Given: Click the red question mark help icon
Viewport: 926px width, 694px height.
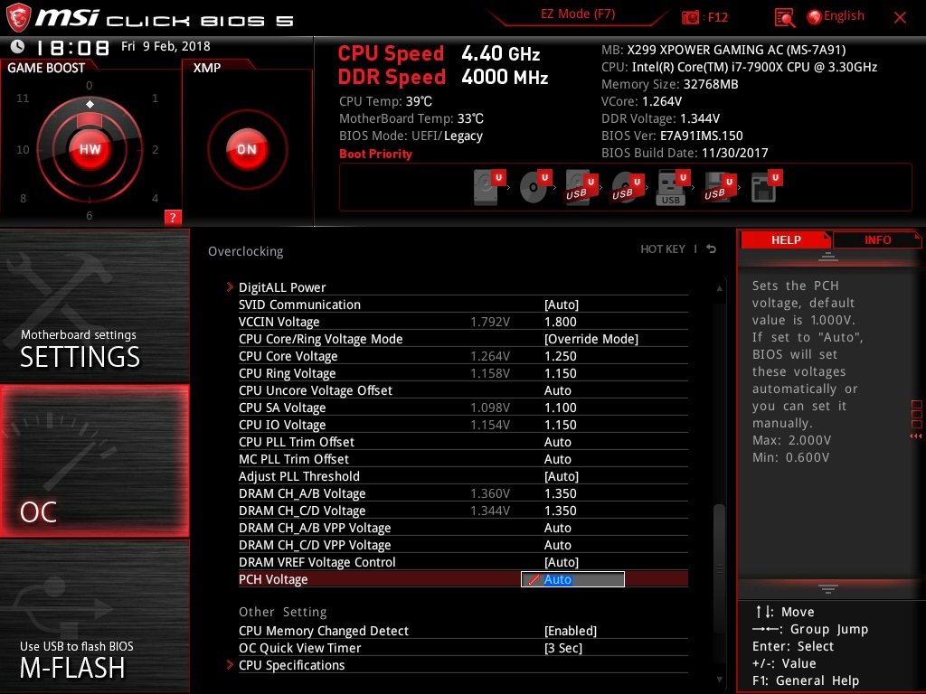Looking at the screenshot, I should point(173,217).
